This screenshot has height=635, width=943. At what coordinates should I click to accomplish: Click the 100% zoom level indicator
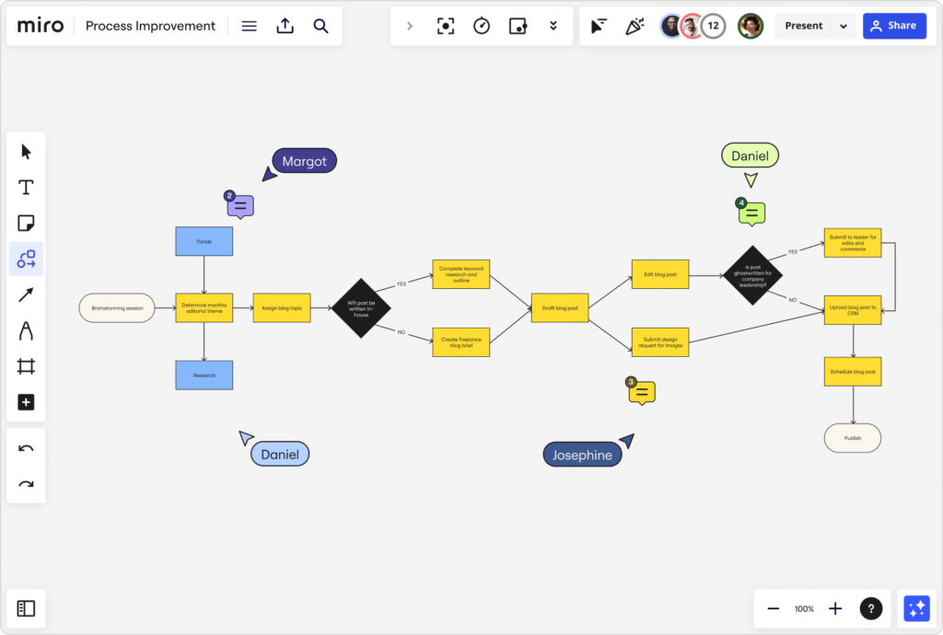point(803,608)
